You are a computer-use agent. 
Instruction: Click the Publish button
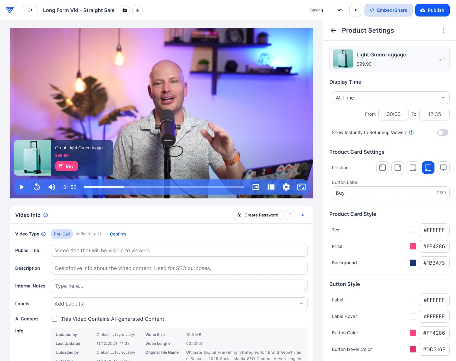point(432,10)
